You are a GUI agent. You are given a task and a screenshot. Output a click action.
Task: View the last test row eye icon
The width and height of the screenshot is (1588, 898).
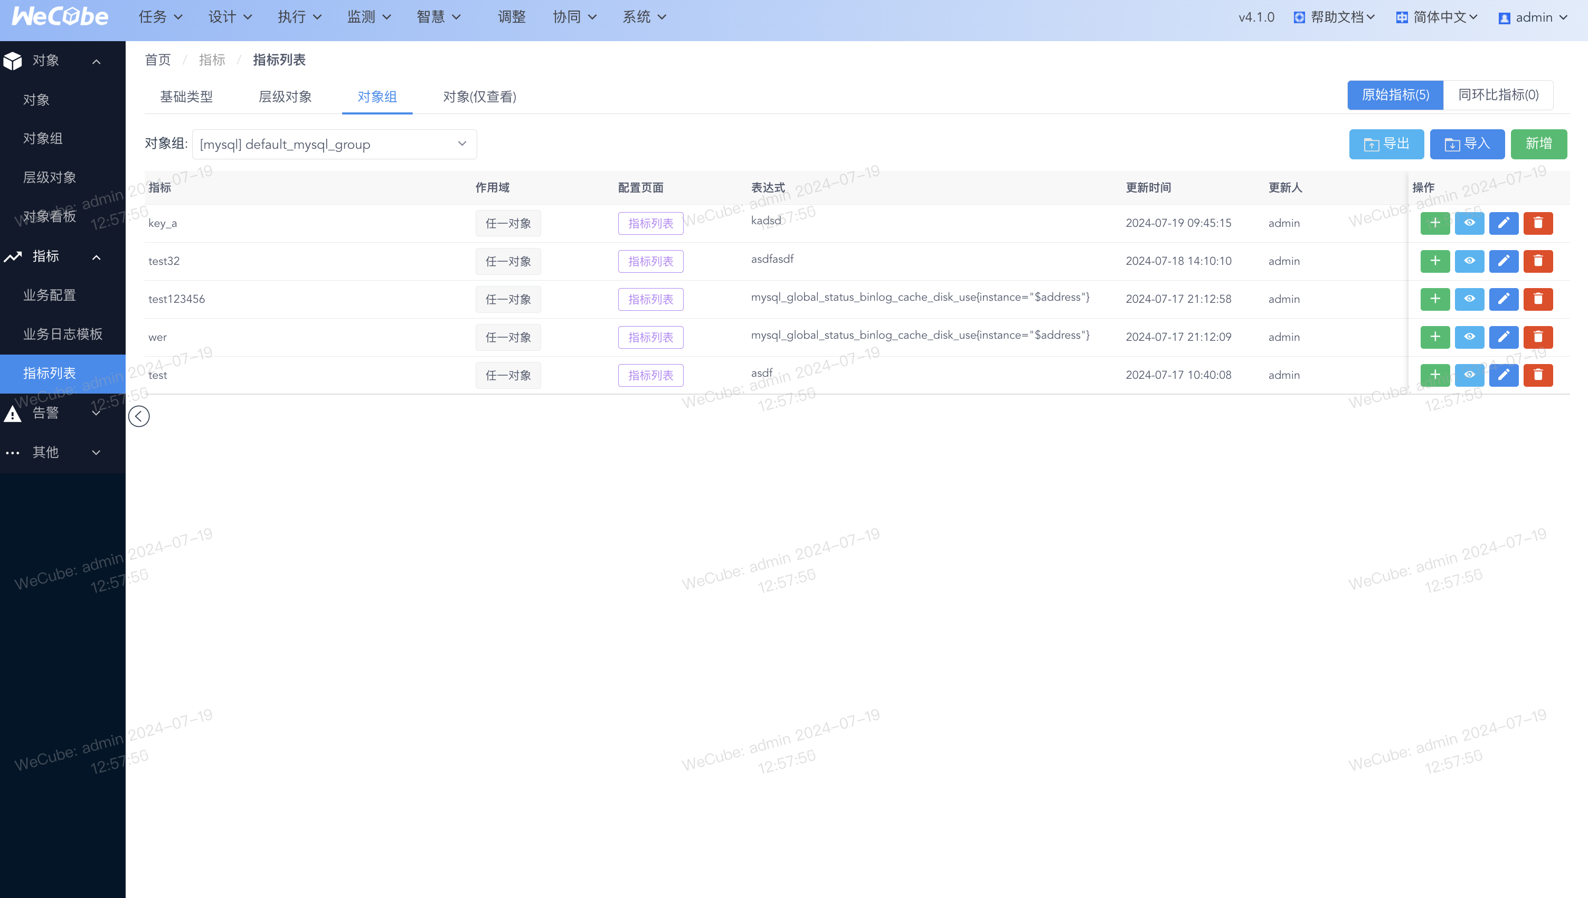coord(1470,375)
